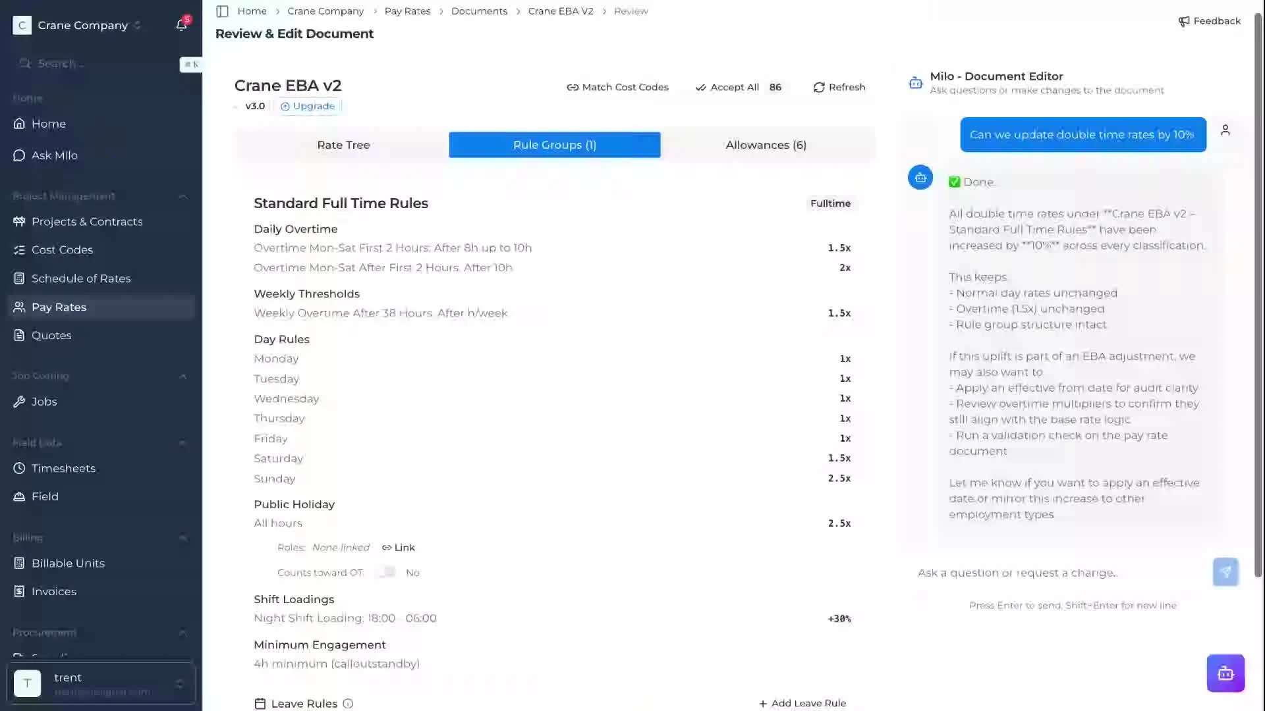Go to Cost Codes in sidebar

[62, 250]
